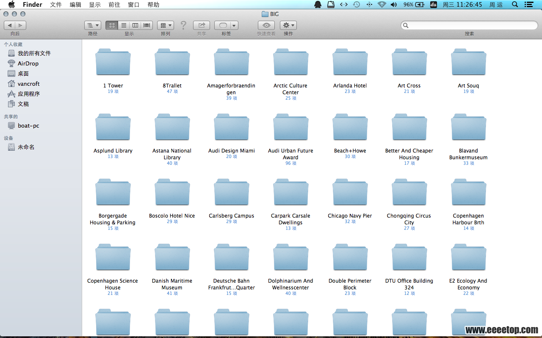Select the Asplund Library folder
Image resolution: width=542 pixels, height=338 pixels.
tap(113, 127)
